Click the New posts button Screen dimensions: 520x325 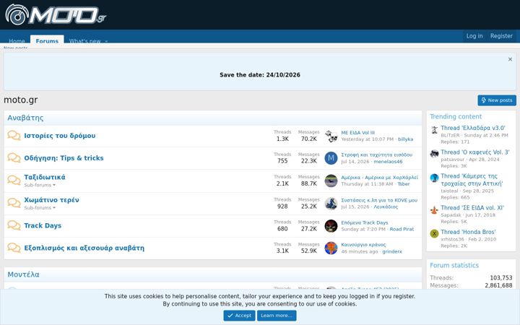click(x=497, y=100)
